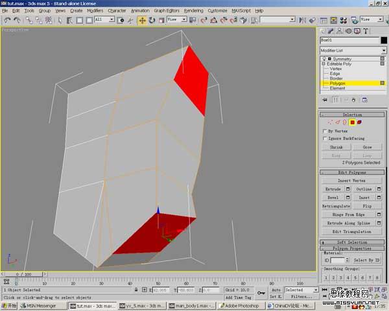Select Element sub-object selection icon
389x311 pixels.
pos(359,122)
